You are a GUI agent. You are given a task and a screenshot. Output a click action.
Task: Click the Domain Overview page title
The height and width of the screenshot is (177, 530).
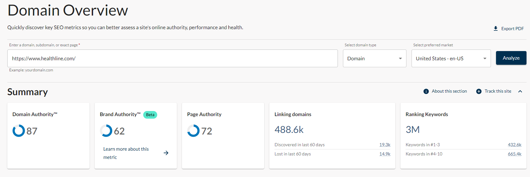[68, 10]
